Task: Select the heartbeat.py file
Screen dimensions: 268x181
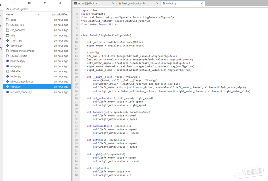Action: [x=37, y=61]
